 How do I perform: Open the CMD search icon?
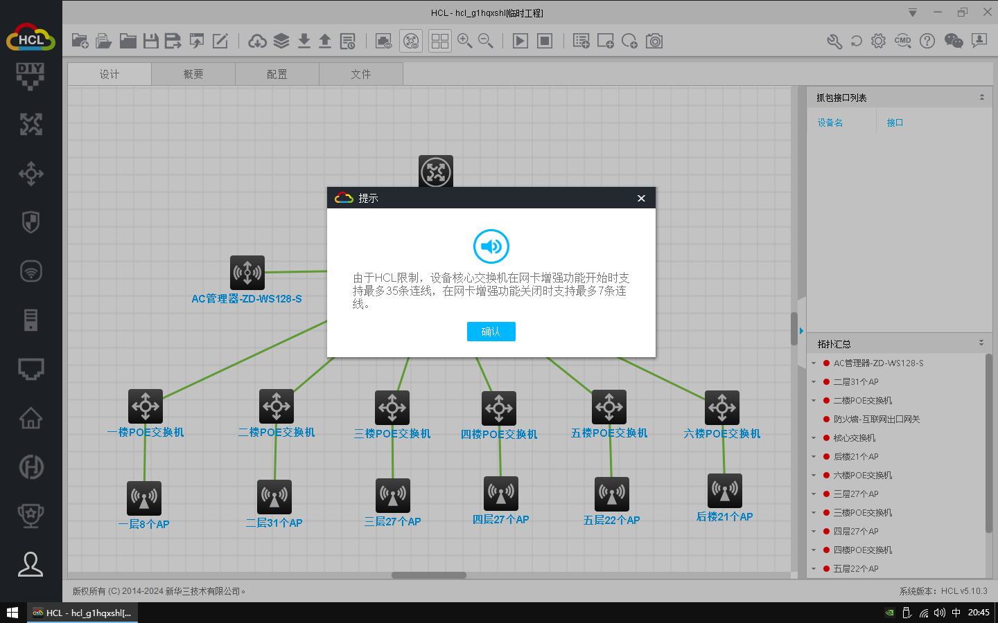click(902, 41)
